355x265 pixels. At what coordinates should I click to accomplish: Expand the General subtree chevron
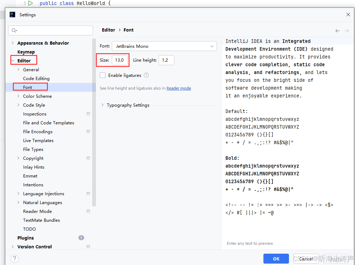click(18, 69)
